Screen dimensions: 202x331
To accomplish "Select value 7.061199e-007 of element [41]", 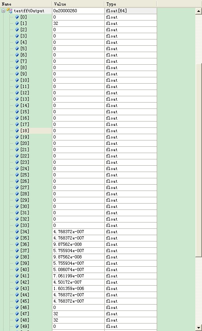I will click(69, 276).
